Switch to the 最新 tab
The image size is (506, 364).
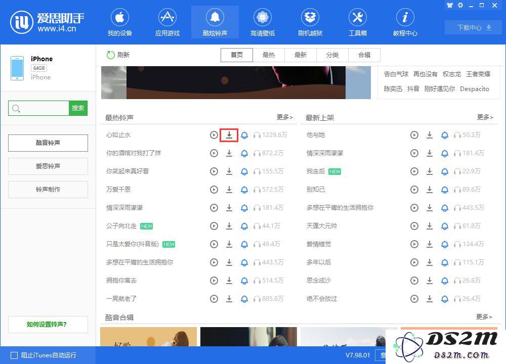click(x=301, y=55)
